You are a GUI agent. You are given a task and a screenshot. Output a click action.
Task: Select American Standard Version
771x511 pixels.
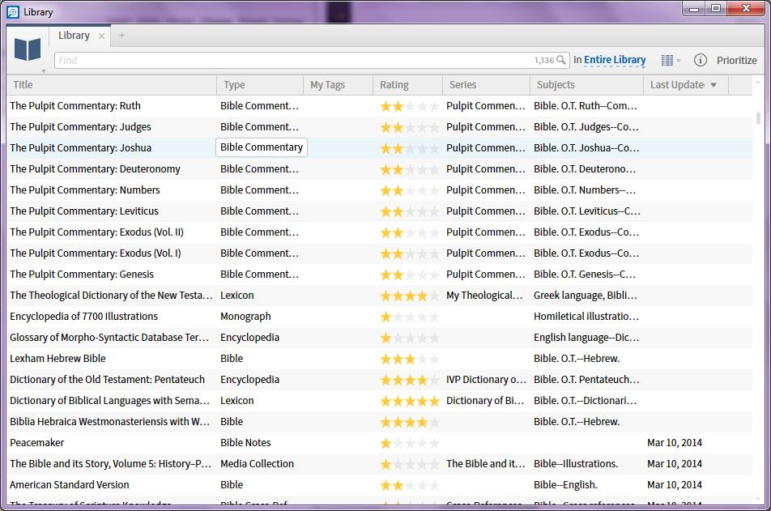(x=70, y=485)
